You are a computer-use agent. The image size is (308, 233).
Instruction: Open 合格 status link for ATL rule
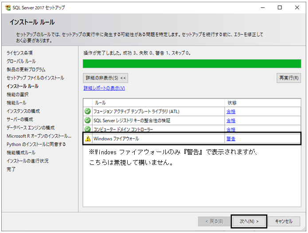click(231, 111)
